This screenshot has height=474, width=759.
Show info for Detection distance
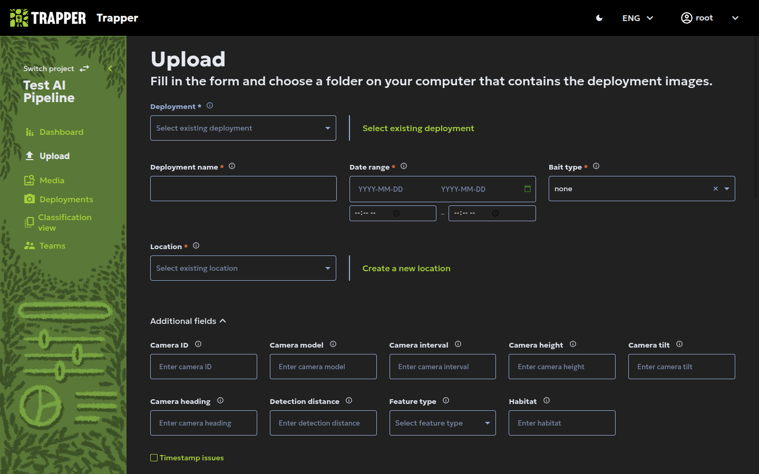[349, 400]
